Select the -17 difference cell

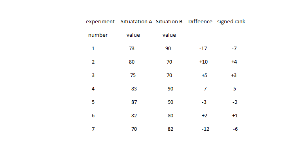tap(203, 49)
